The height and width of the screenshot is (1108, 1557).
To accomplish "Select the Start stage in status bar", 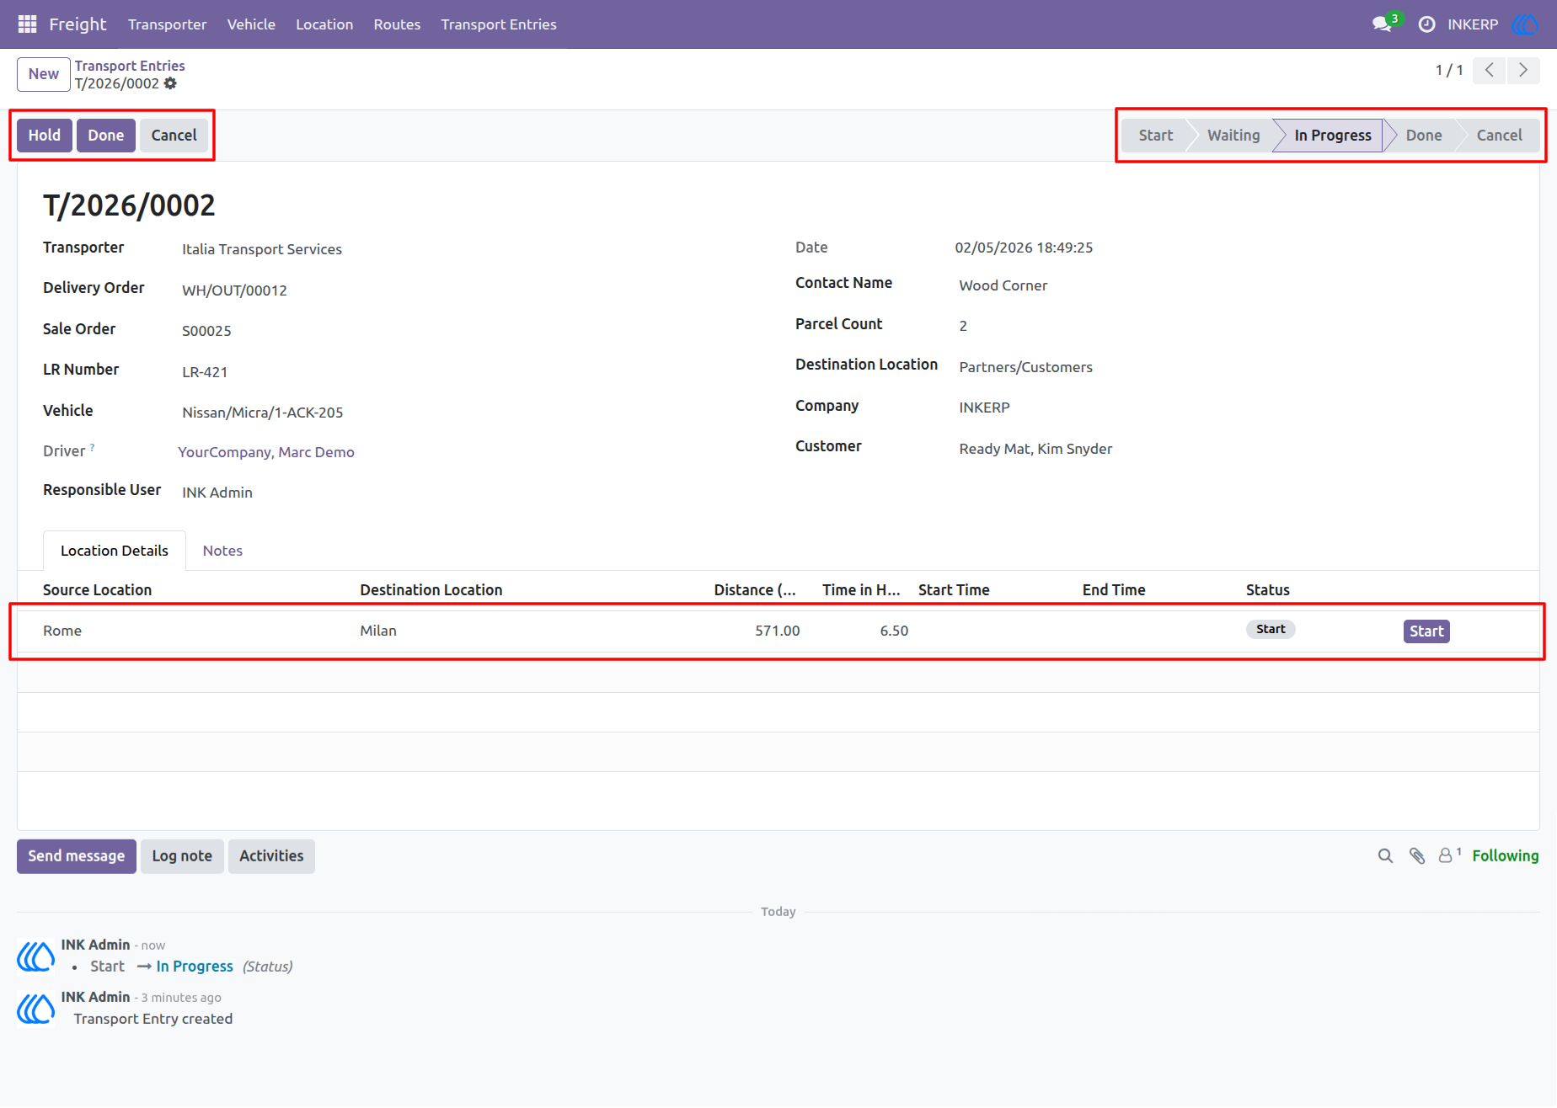I will (x=1155, y=136).
